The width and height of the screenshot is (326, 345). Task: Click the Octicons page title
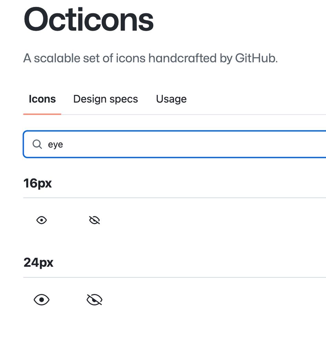(89, 20)
